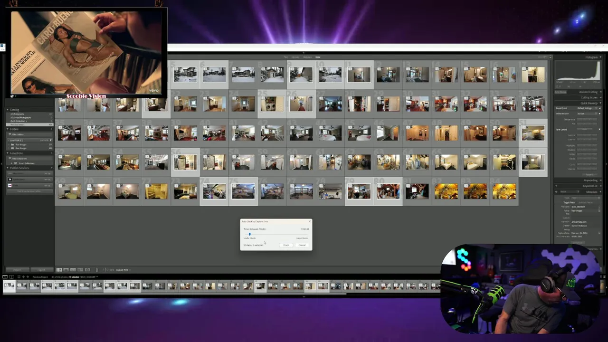
Task: Select the Painter spray can tool
Action: point(97,270)
